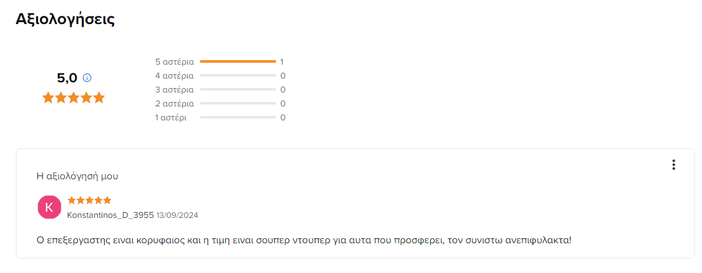
Task: Filter reviews by the 5 αστέρια label
Action: 175,61
